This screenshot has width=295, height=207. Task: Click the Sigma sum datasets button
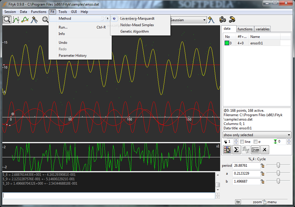coord(237,150)
